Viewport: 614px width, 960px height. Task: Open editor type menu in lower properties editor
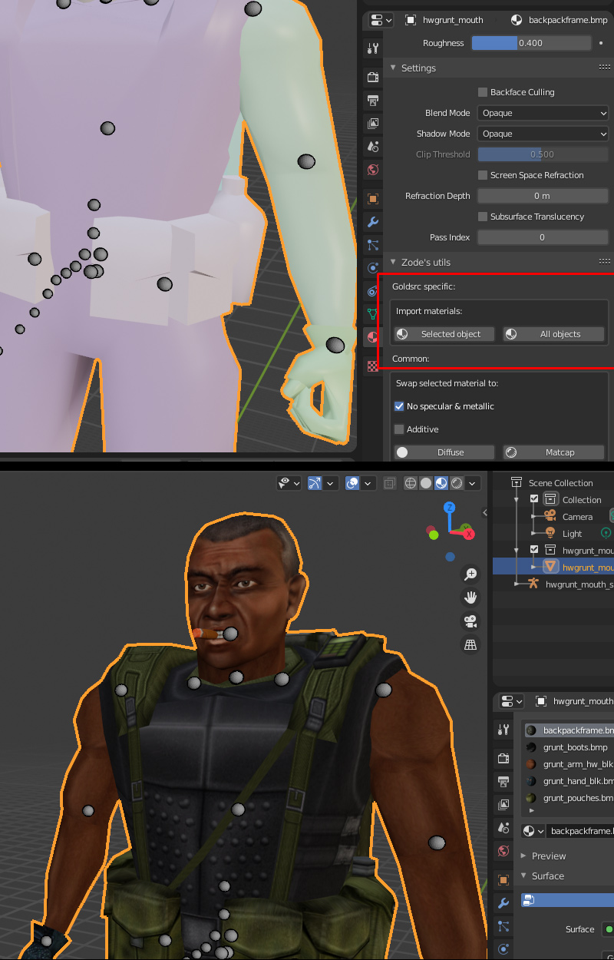(x=511, y=701)
